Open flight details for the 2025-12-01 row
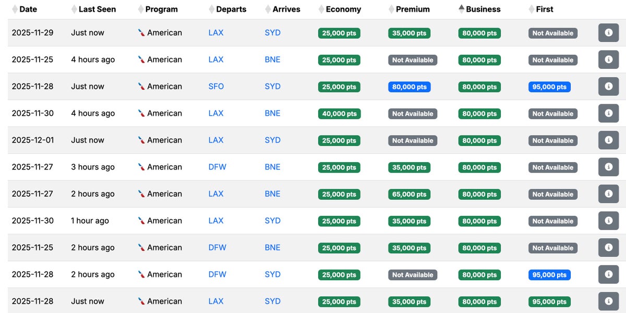The height and width of the screenshot is (313, 626). [609, 140]
